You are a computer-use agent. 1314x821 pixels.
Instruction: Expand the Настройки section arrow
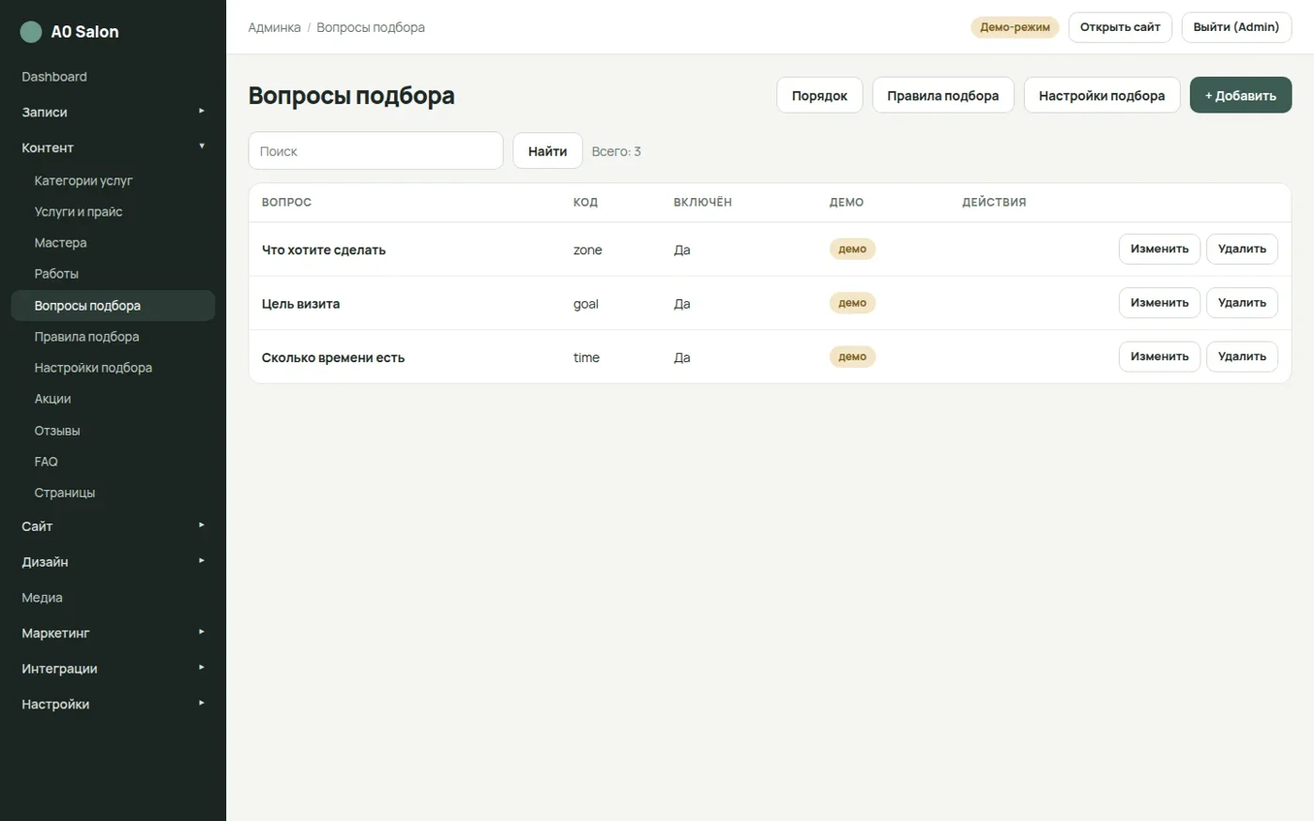pos(201,704)
